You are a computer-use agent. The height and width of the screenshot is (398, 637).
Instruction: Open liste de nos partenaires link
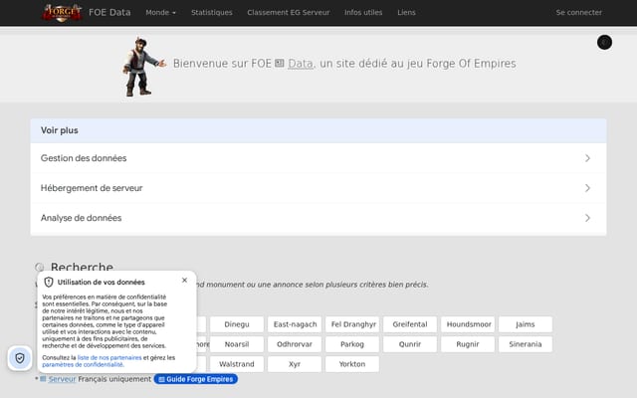click(109, 358)
